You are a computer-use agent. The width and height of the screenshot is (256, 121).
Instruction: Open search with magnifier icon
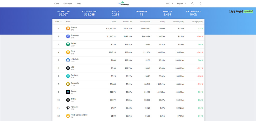click(x=193, y=3)
